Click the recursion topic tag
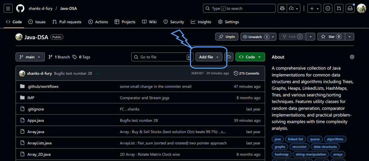The height and width of the screenshot is (161, 369). coord(299,147)
